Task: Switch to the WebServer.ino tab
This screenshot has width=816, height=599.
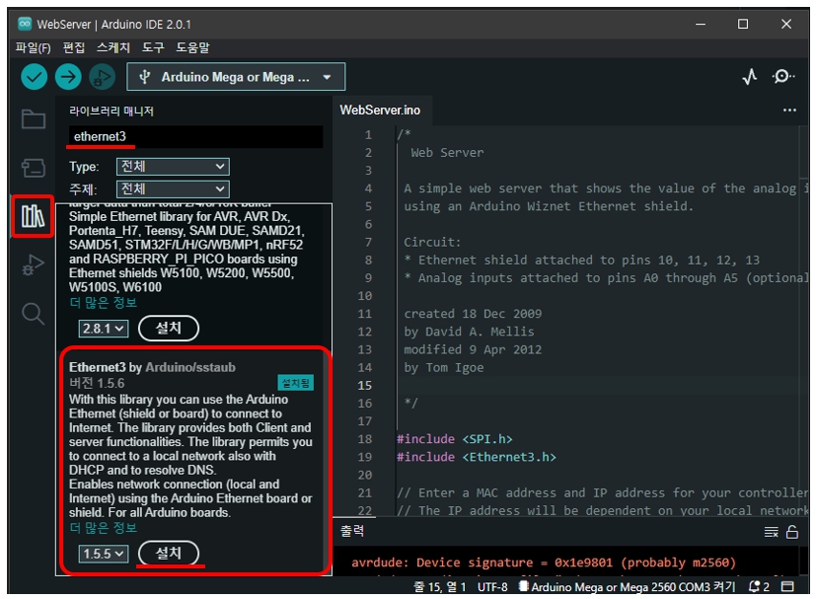Action: [x=380, y=110]
